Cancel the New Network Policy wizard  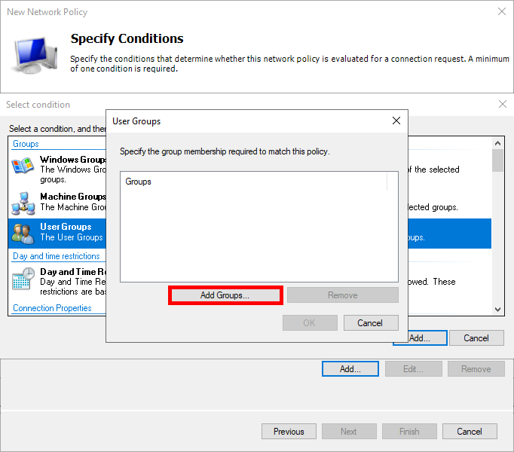tap(469, 431)
